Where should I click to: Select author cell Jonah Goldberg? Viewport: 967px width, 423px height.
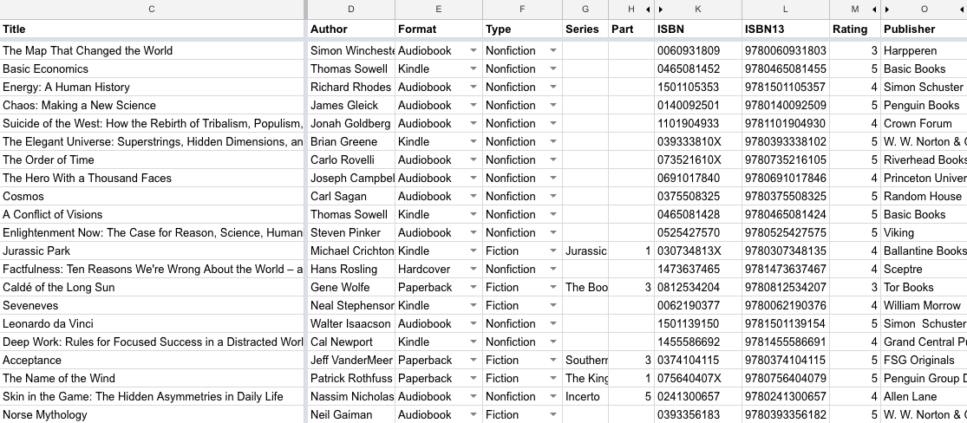(351, 123)
